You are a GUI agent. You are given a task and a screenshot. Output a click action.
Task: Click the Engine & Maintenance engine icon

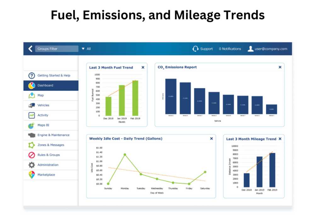click(31, 135)
